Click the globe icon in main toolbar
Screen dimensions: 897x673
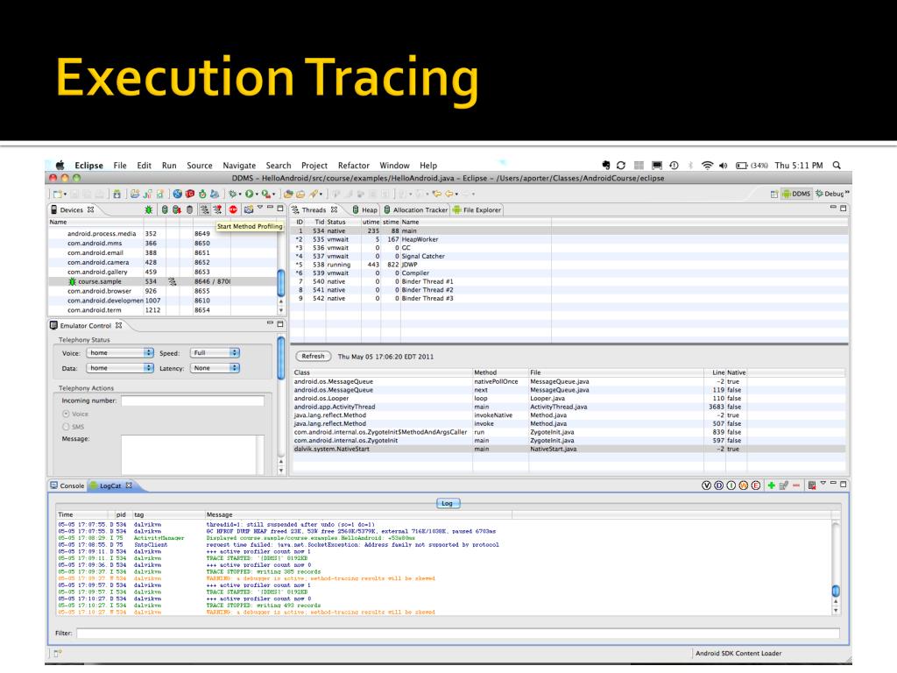tap(178, 195)
